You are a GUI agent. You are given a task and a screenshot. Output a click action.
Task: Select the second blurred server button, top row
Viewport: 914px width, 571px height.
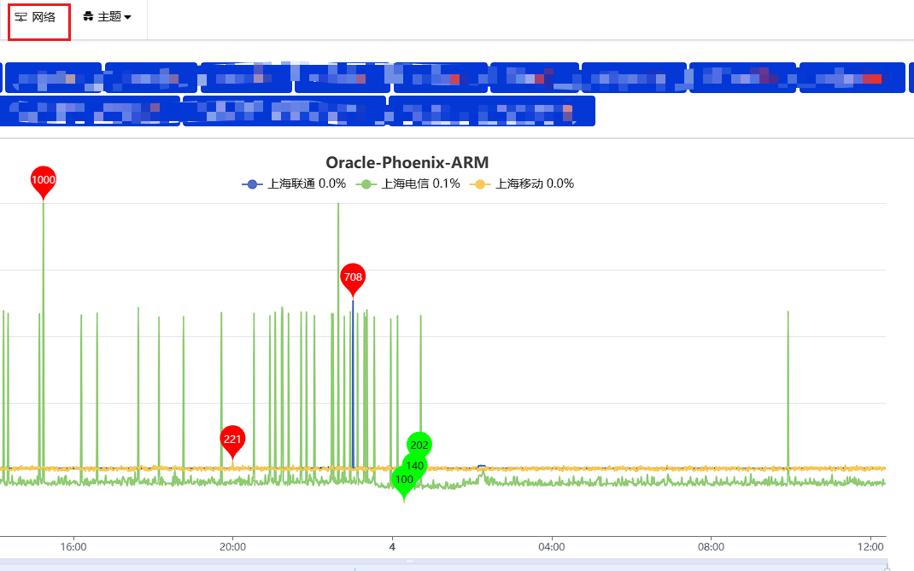[x=151, y=78]
